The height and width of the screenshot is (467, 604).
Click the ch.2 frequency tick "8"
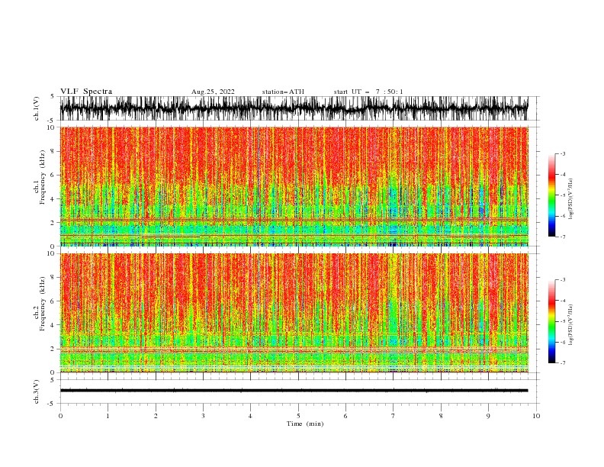[53, 278]
